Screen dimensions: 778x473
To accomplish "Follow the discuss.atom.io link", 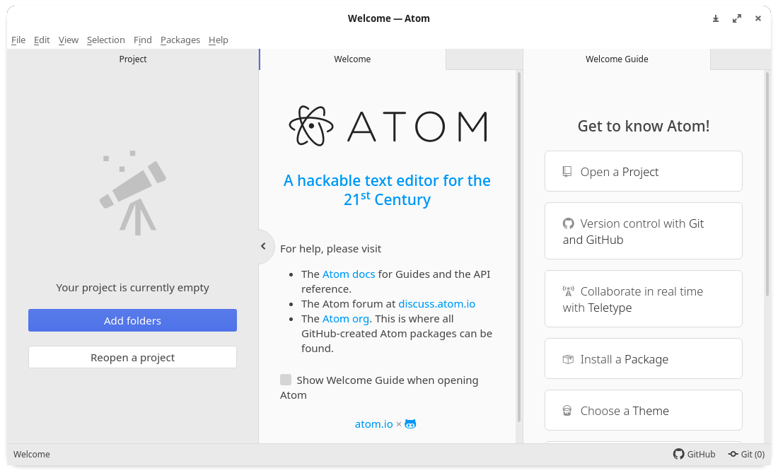I will coord(436,304).
